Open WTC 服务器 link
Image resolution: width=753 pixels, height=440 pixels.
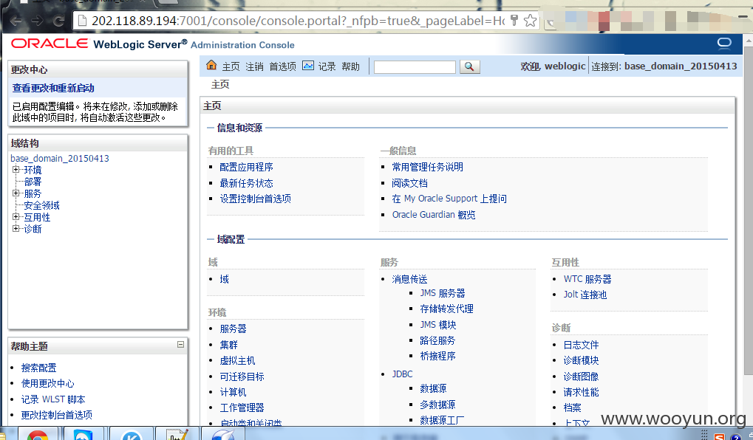(587, 279)
